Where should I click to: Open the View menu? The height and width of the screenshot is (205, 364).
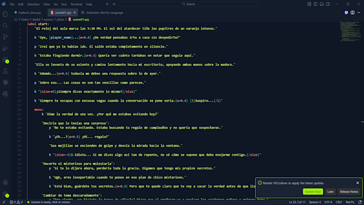point(47,4)
